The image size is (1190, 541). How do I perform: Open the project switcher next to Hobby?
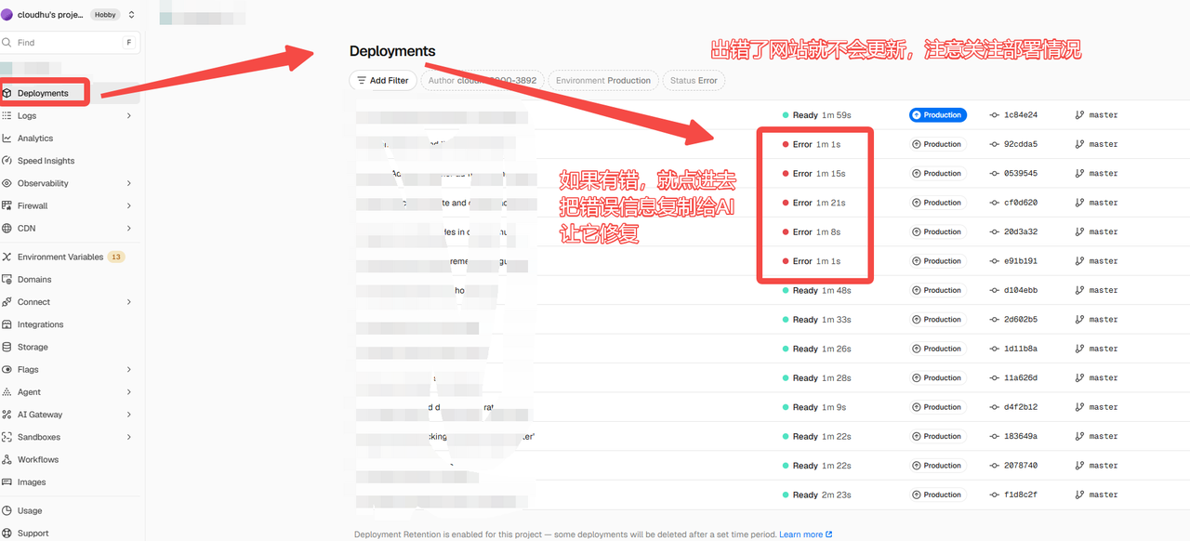tap(131, 15)
